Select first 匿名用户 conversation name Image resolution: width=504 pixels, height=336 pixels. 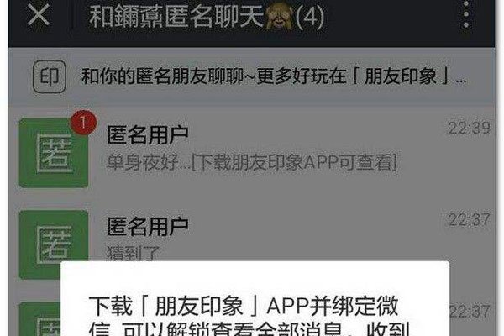148,135
